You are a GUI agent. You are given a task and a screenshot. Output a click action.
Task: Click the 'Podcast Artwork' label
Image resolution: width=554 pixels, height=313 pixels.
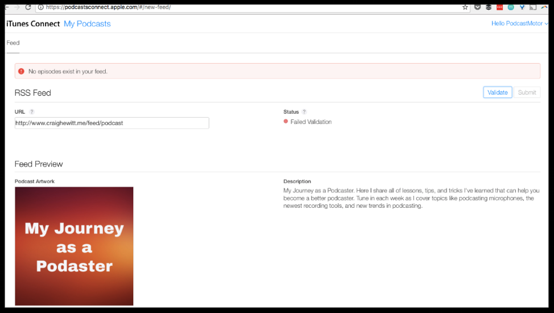tap(35, 182)
